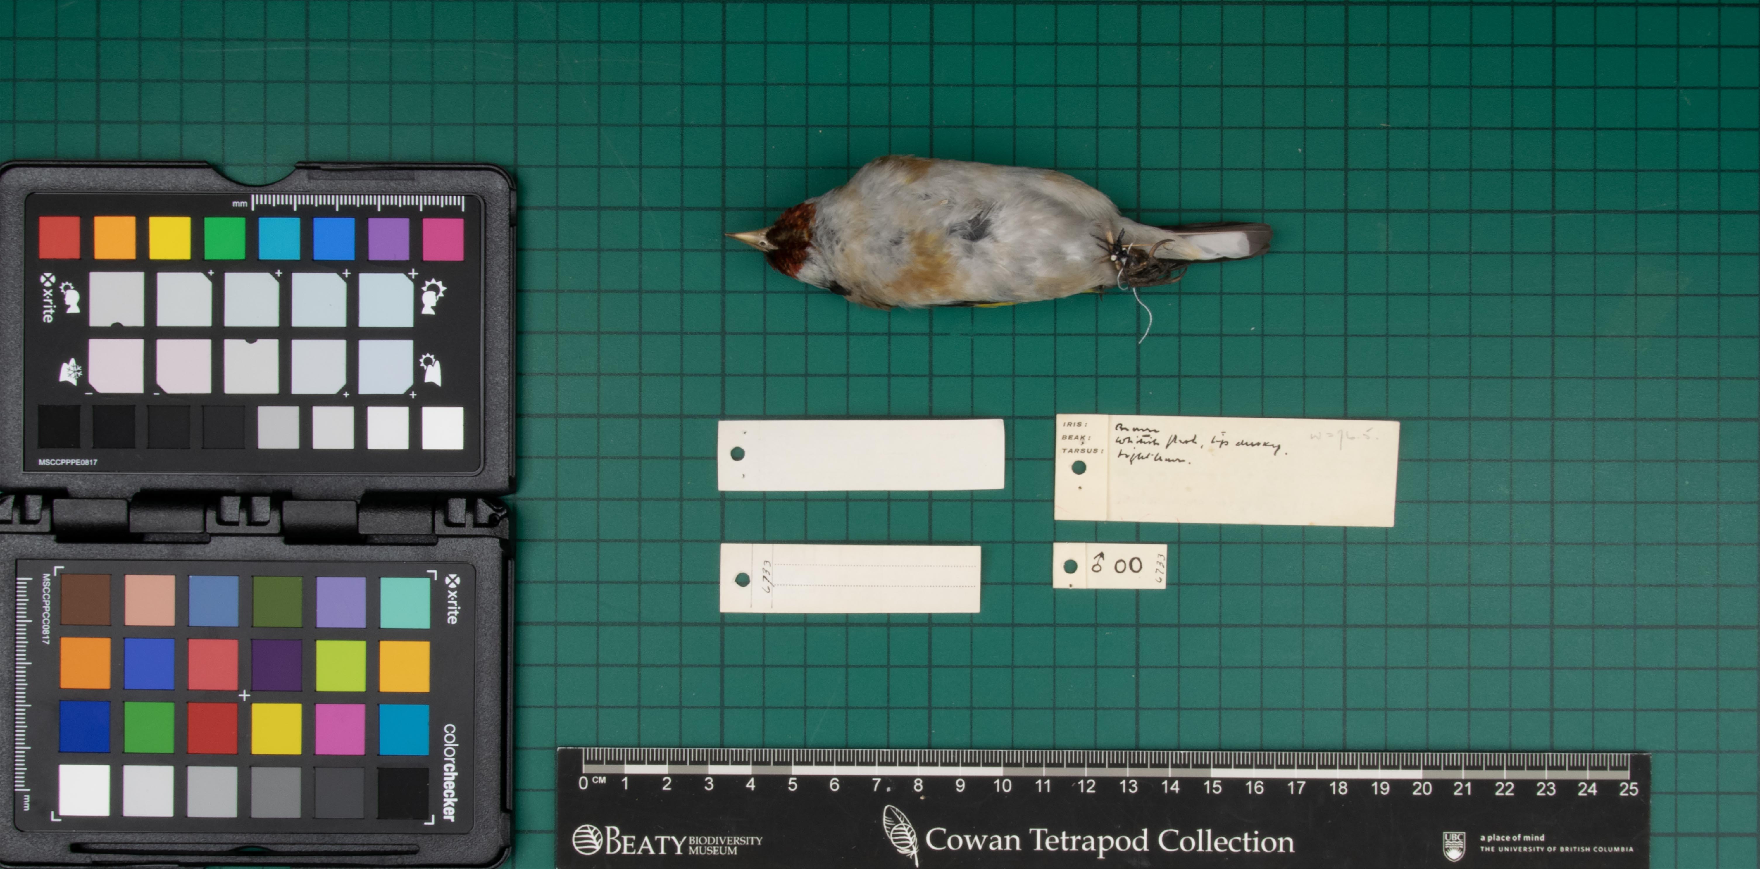The width and height of the screenshot is (1760, 869).
Task: Pick the dark brown swatch on the lower card
Action: coord(85,599)
